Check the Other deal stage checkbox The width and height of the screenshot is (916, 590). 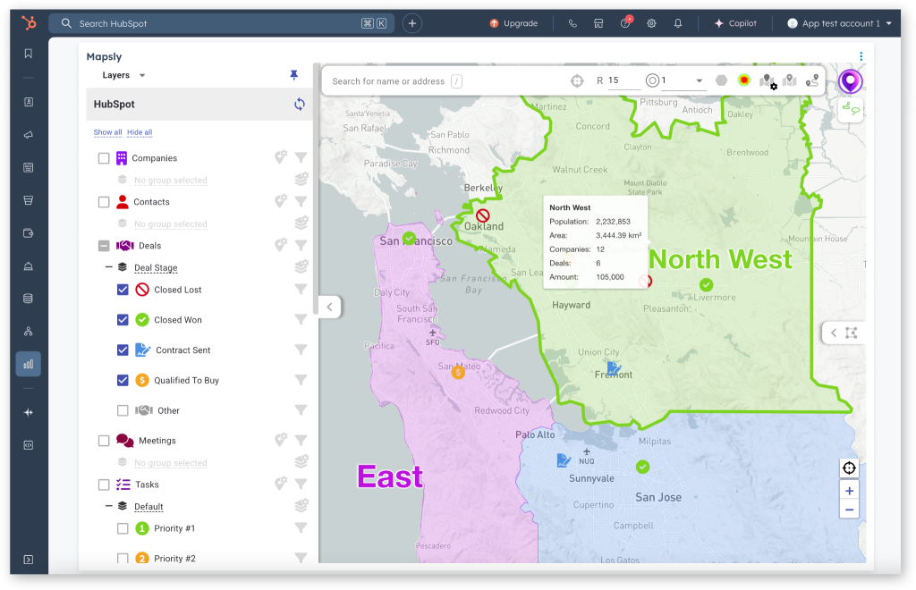(123, 410)
